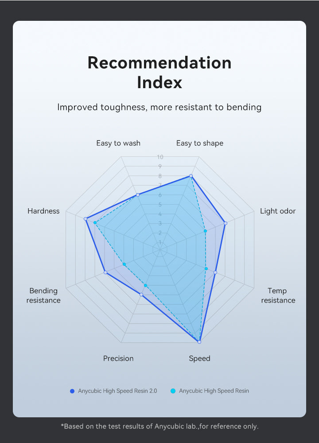319x443 pixels.
Task: Click solid-blue-line data point on Bending resistance axis
Action: (105, 272)
